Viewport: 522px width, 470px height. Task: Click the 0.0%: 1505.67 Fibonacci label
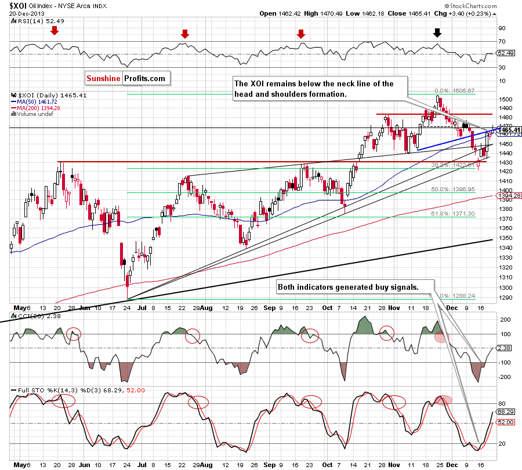click(x=454, y=91)
